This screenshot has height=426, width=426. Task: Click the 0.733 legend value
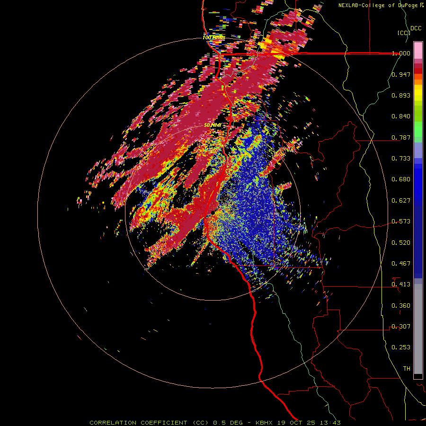point(401,159)
